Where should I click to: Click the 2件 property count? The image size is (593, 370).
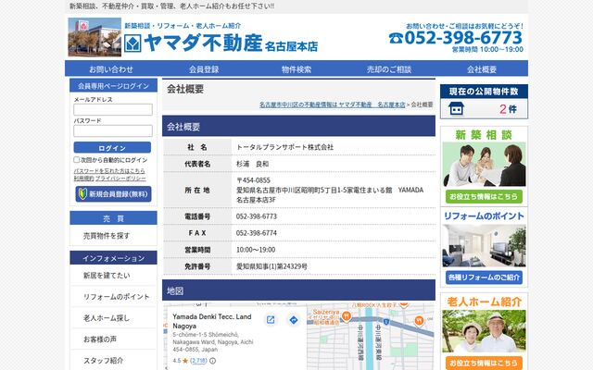click(x=508, y=109)
